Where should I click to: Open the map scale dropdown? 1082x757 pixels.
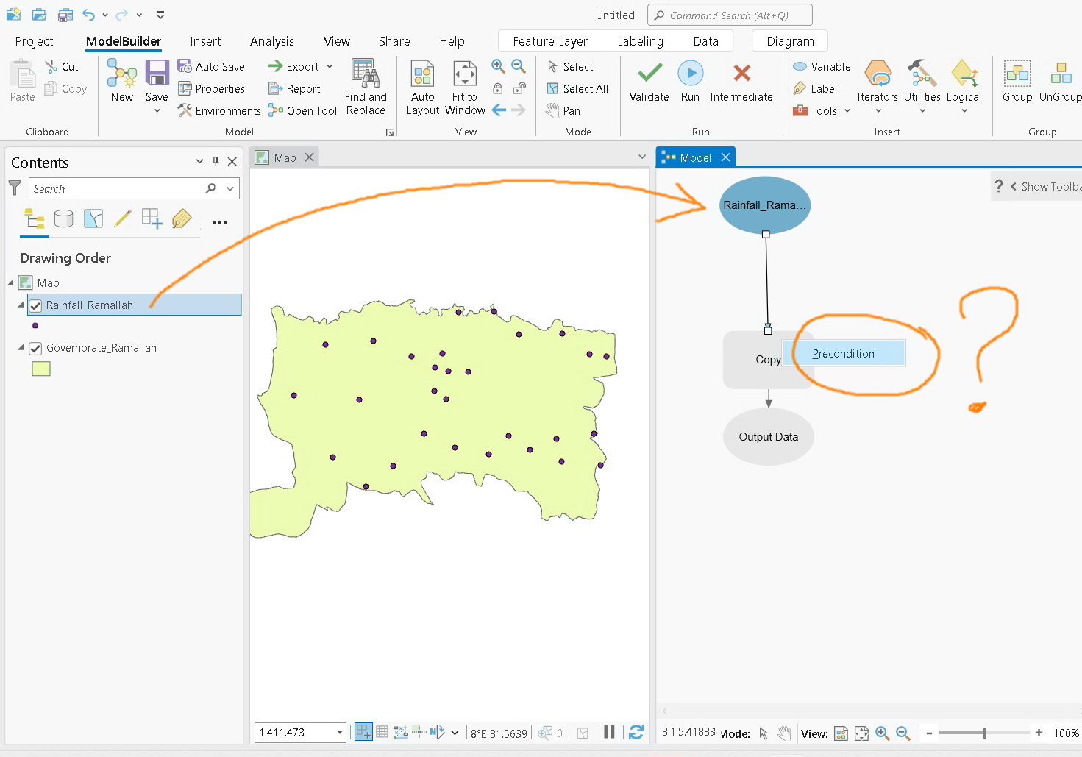coord(341,732)
